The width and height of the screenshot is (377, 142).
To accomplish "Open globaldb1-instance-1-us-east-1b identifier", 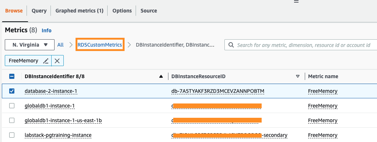I will pyautogui.click(x=63, y=120).
